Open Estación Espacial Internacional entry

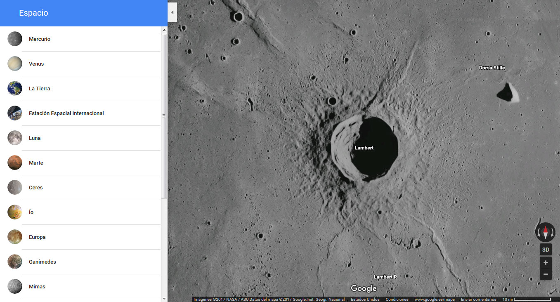point(80,113)
